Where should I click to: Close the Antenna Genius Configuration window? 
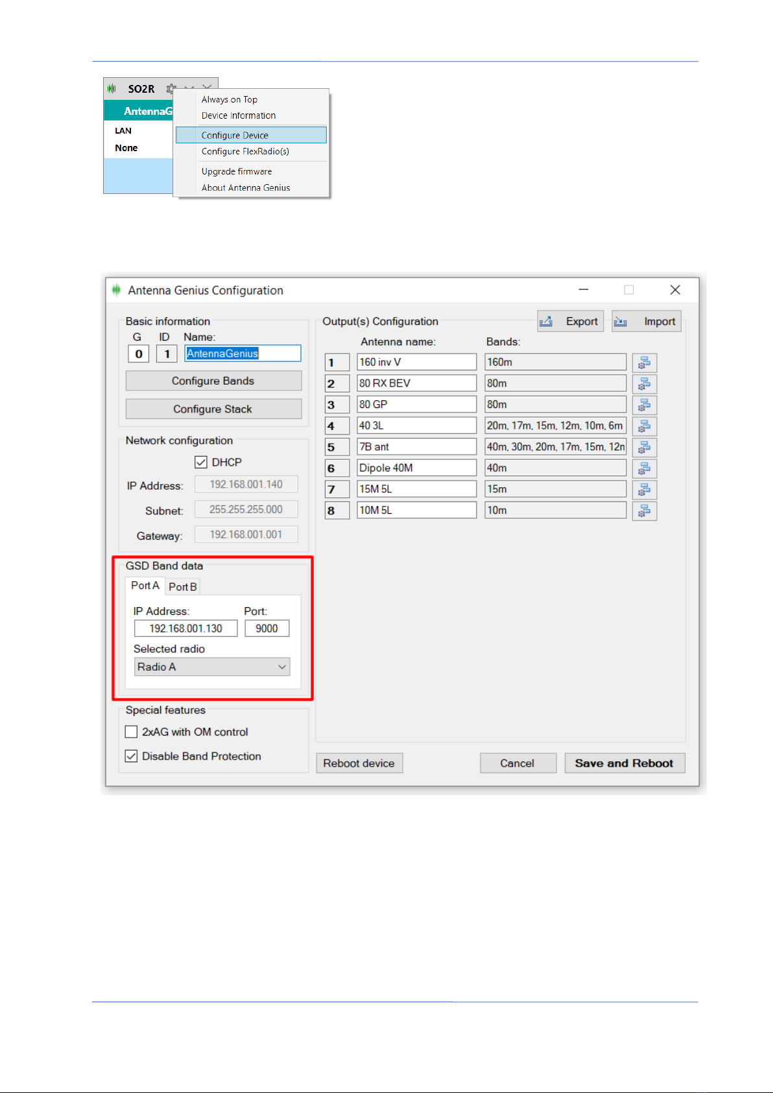(x=675, y=290)
